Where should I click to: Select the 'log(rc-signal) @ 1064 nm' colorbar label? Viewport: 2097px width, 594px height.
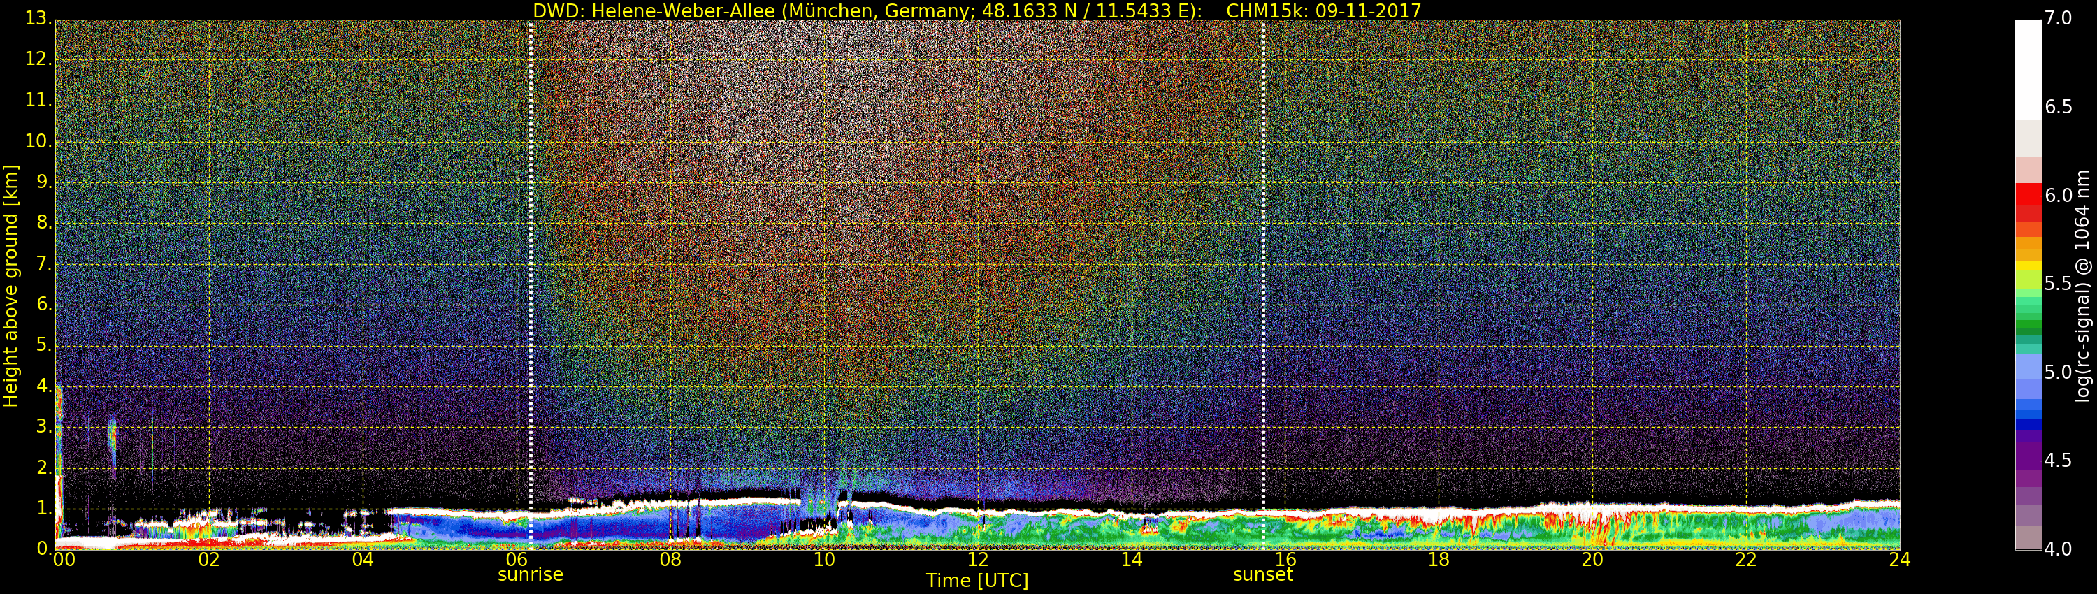click(2082, 286)
